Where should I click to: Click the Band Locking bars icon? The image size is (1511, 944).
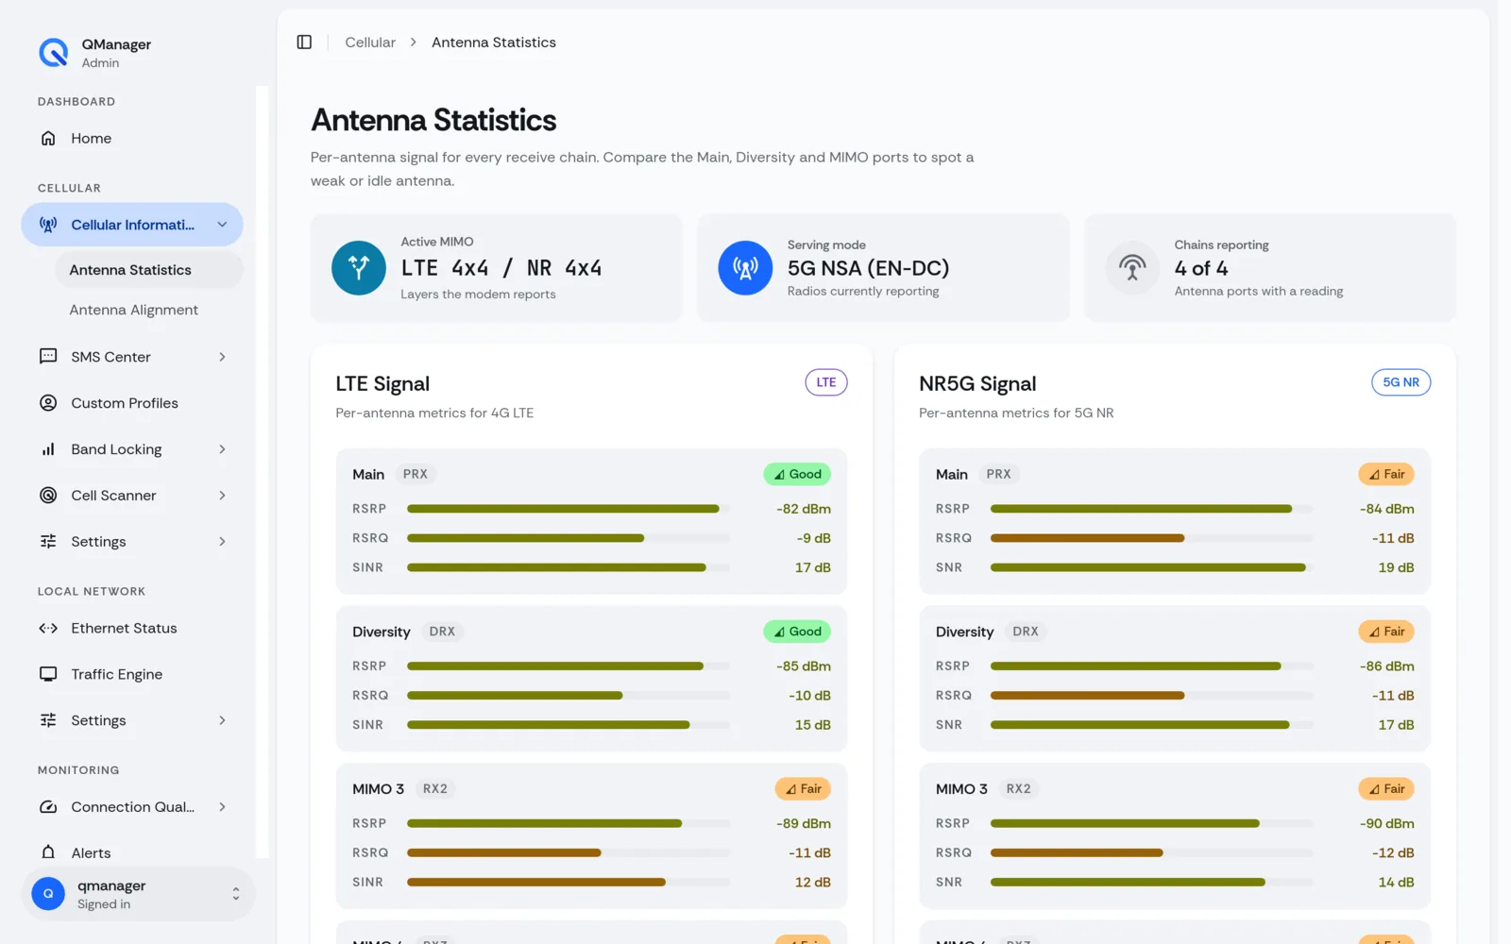tap(48, 449)
